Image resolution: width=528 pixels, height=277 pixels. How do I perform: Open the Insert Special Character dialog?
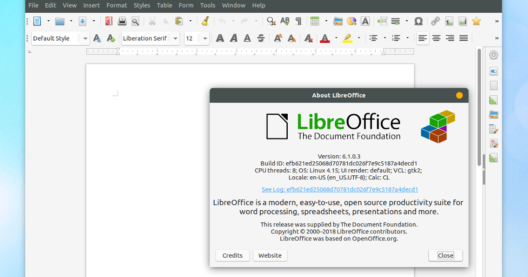pyautogui.click(x=418, y=21)
